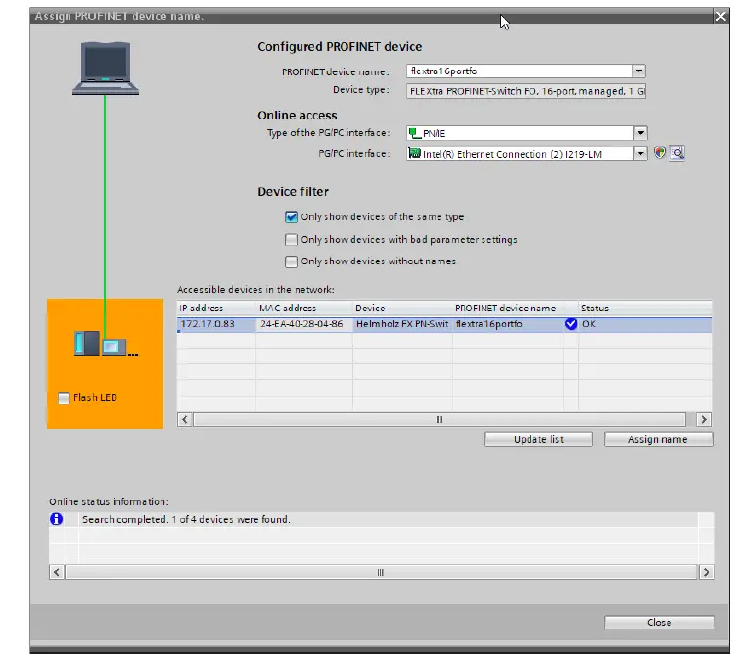Select the MAC address 24-EA-40-28-04-86 cell
This screenshot has width=738, height=665.
(304, 324)
